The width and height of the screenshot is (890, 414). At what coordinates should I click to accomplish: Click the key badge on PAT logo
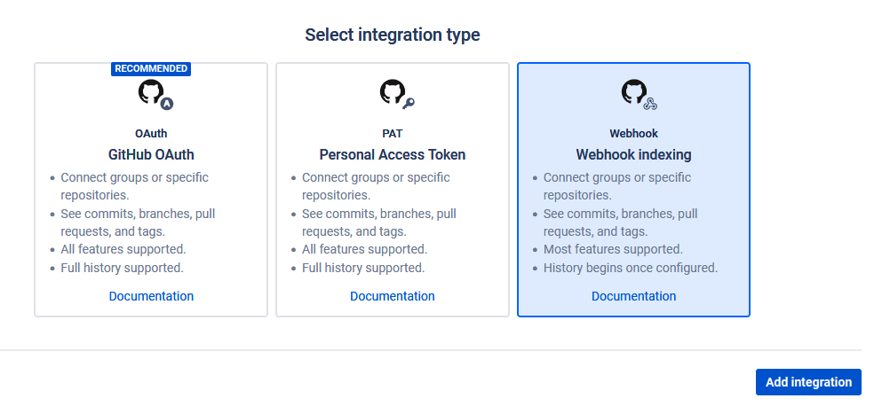pyautogui.click(x=408, y=103)
